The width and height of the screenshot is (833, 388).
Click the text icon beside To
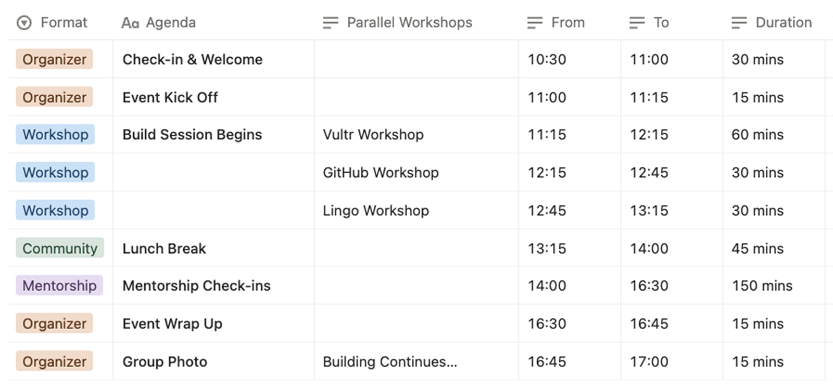637,23
